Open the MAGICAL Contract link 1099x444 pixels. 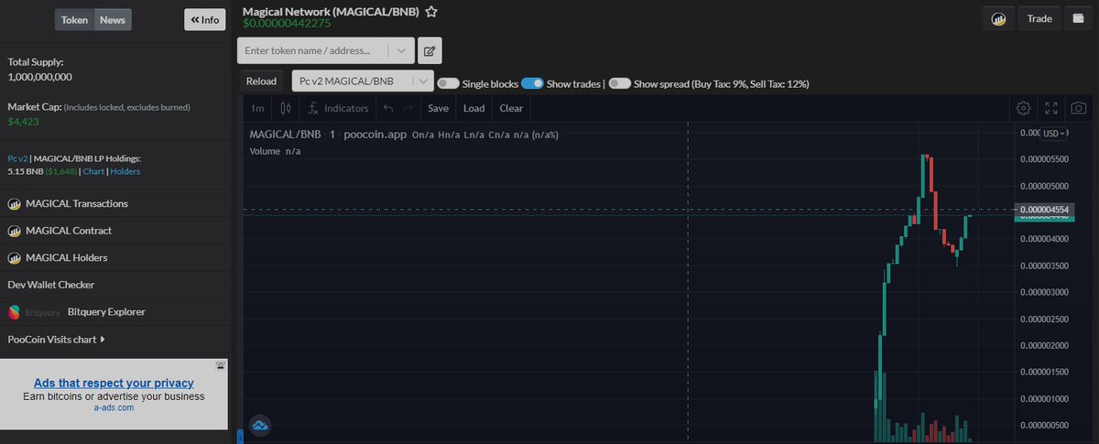click(x=69, y=231)
